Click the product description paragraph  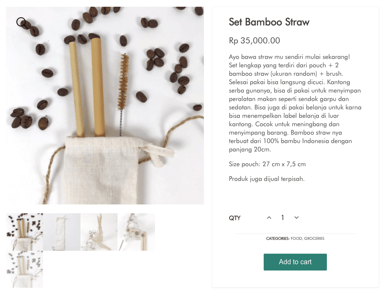[295, 103]
